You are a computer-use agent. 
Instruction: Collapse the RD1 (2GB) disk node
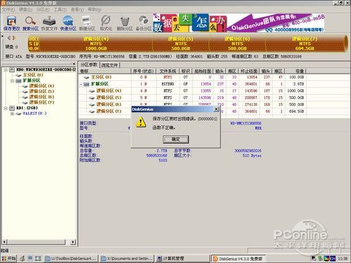coord(6,108)
